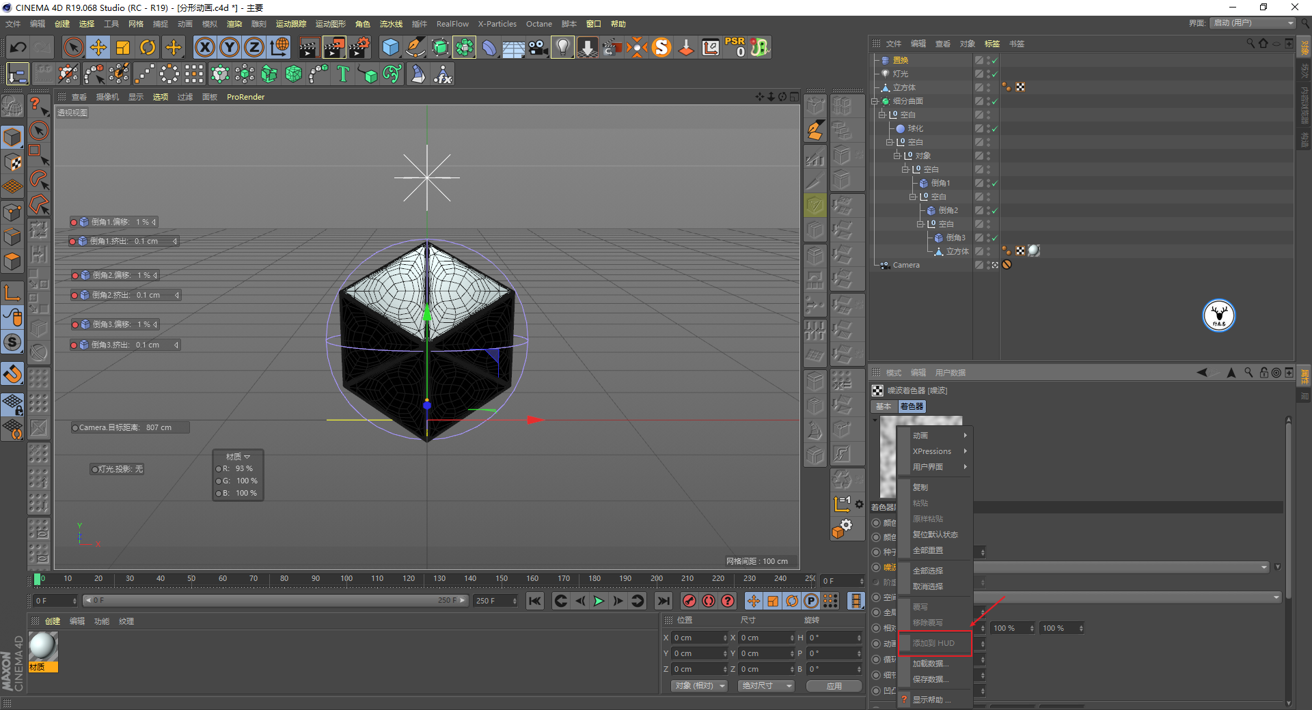Viewport: 1312px width, 710px height.
Task: Activate the Move tool in the top toolbar
Action: click(x=98, y=47)
